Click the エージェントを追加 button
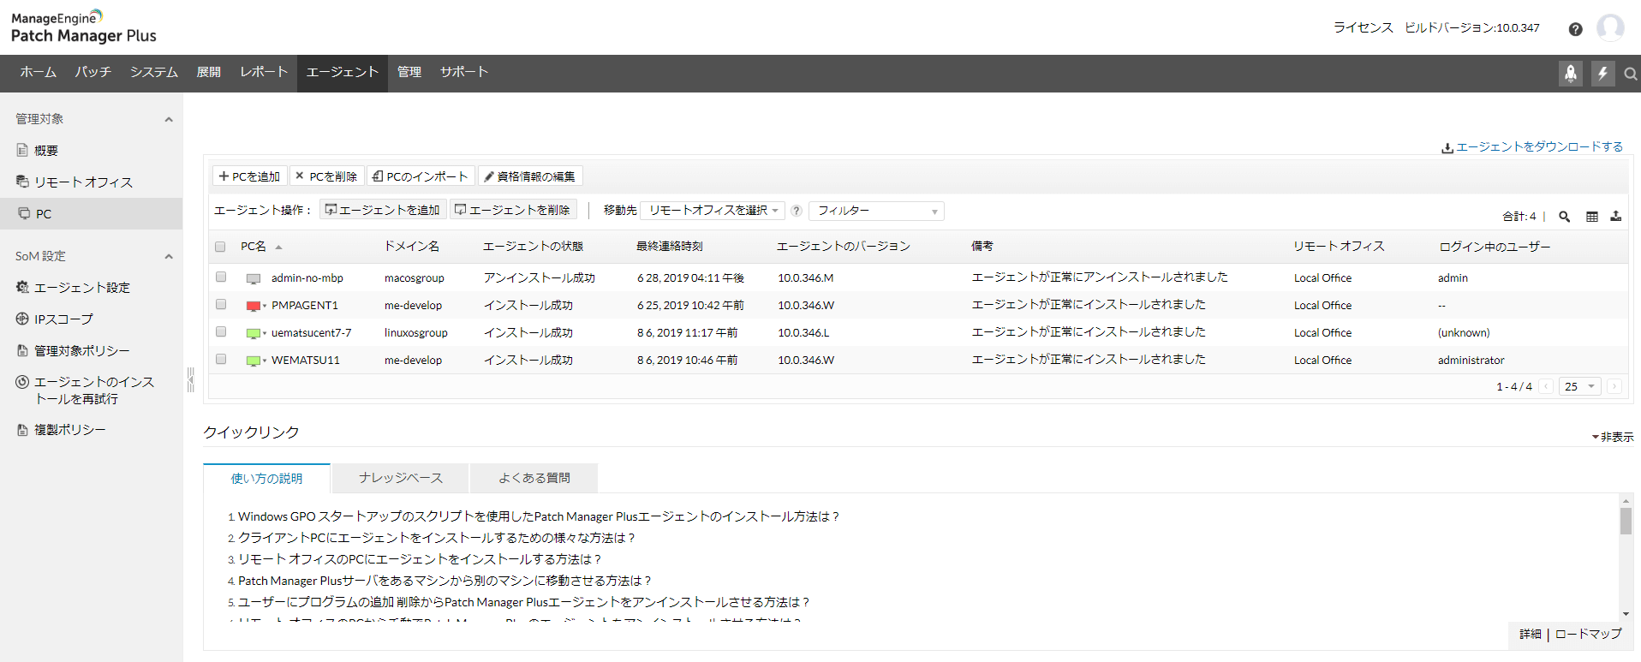Viewport: 1641px width, 662px height. (x=382, y=210)
